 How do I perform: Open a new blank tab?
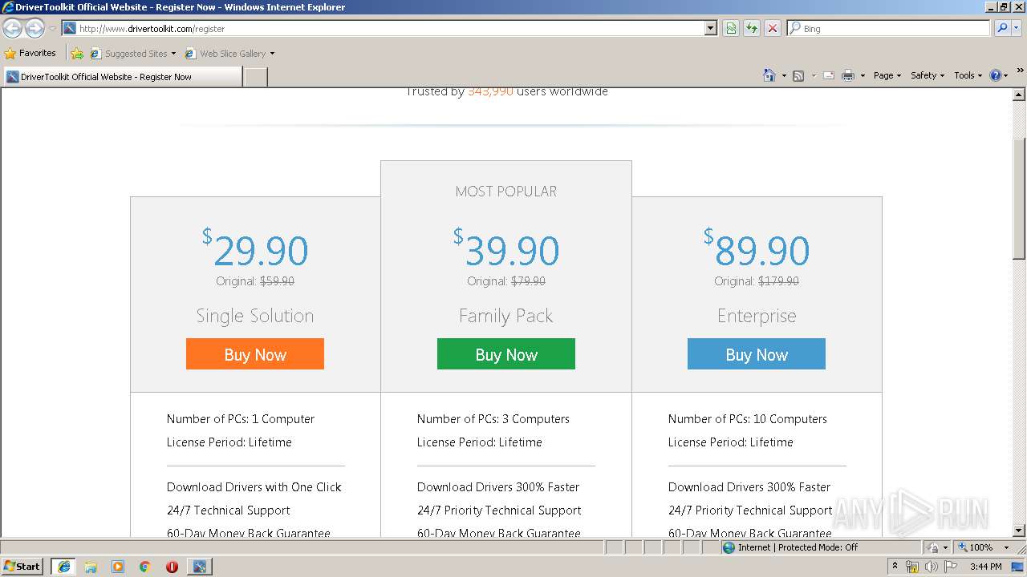coord(255,77)
